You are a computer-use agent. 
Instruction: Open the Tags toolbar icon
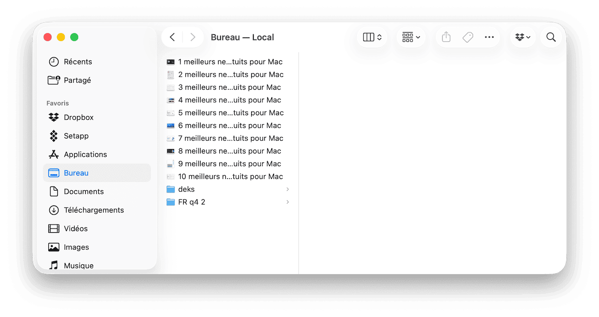click(468, 37)
